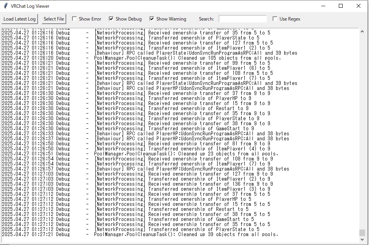Maximize the VRChat Log Viewer window
This screenshot has height=245, width=369.
click(340, 6)
